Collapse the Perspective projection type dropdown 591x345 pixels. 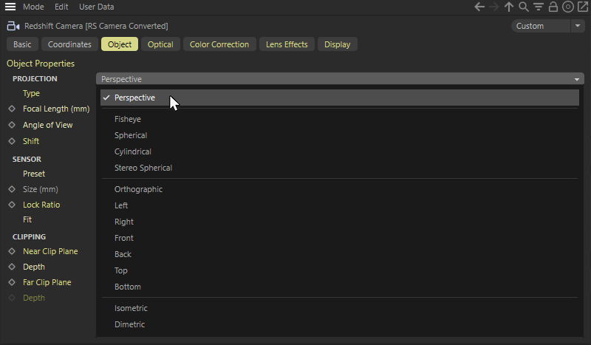click(340, 79)
